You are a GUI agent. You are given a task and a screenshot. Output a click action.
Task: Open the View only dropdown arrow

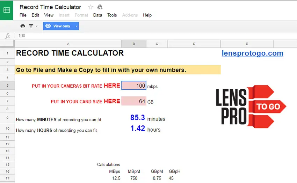(x=76, y=26)
